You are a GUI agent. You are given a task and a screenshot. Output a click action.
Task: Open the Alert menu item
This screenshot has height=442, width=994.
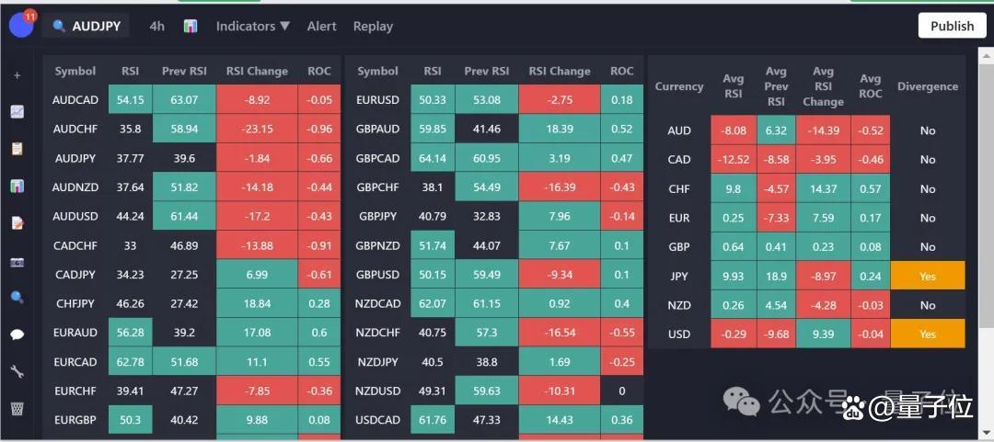coord(321,27)
